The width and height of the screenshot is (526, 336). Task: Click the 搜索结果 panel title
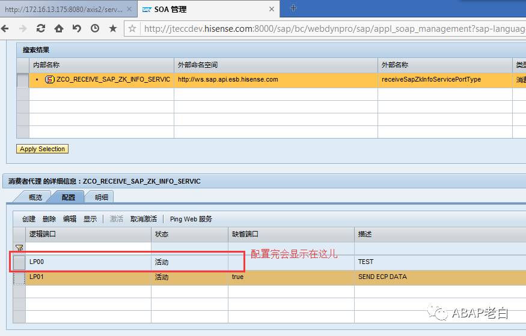pyautogui.click(x=36, y=50)
